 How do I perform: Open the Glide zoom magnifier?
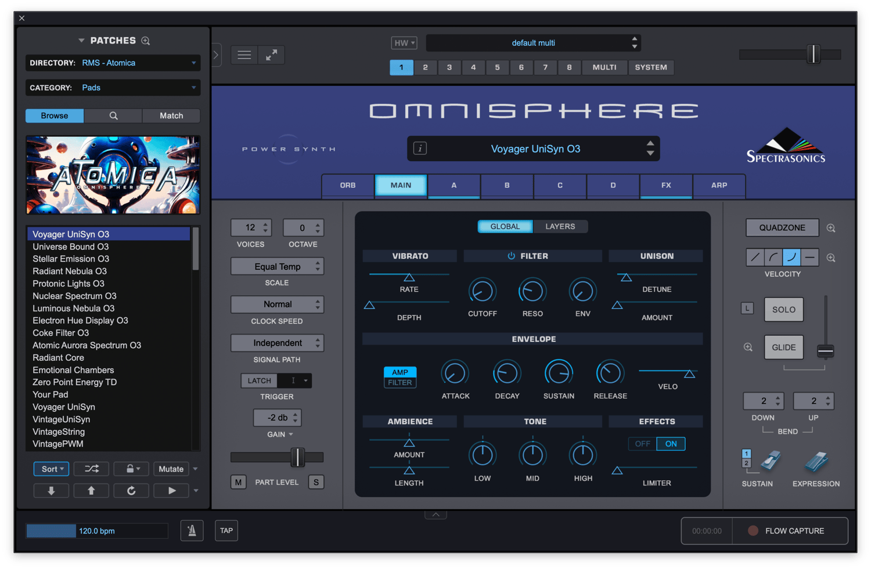(x=748, y=347)
